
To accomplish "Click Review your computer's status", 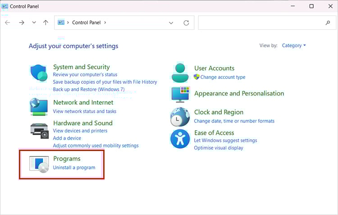I will (x=85, y=75).
